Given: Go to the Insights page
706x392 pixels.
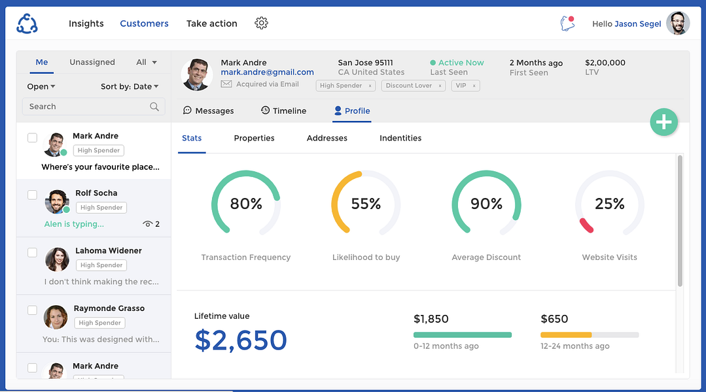Looking at the screenshot, I should (86, 24).
